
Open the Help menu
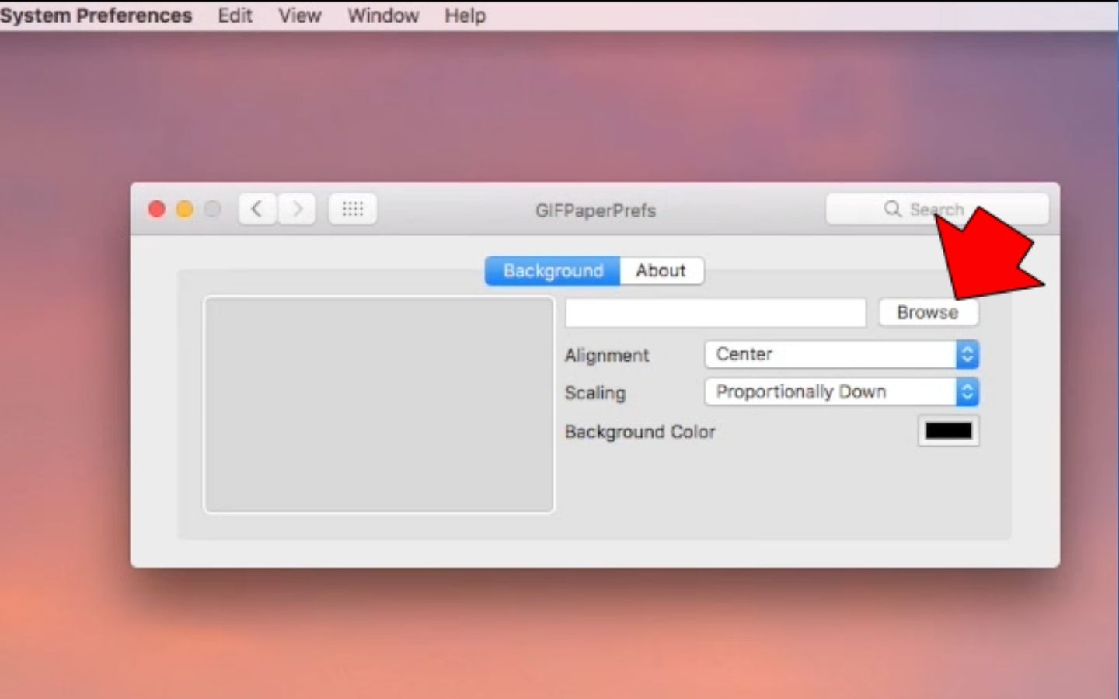click(x=465, y=16)
